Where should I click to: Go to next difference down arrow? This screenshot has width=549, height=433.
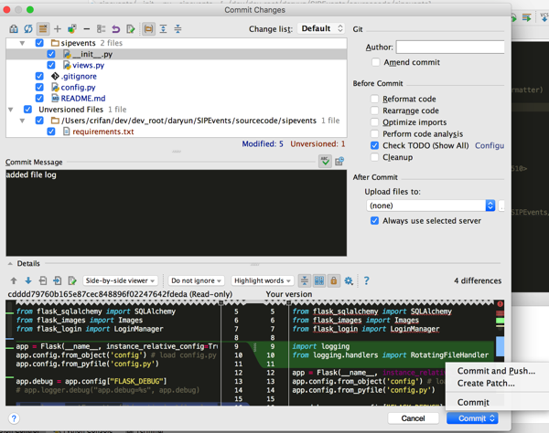click(x=28, y=281)
